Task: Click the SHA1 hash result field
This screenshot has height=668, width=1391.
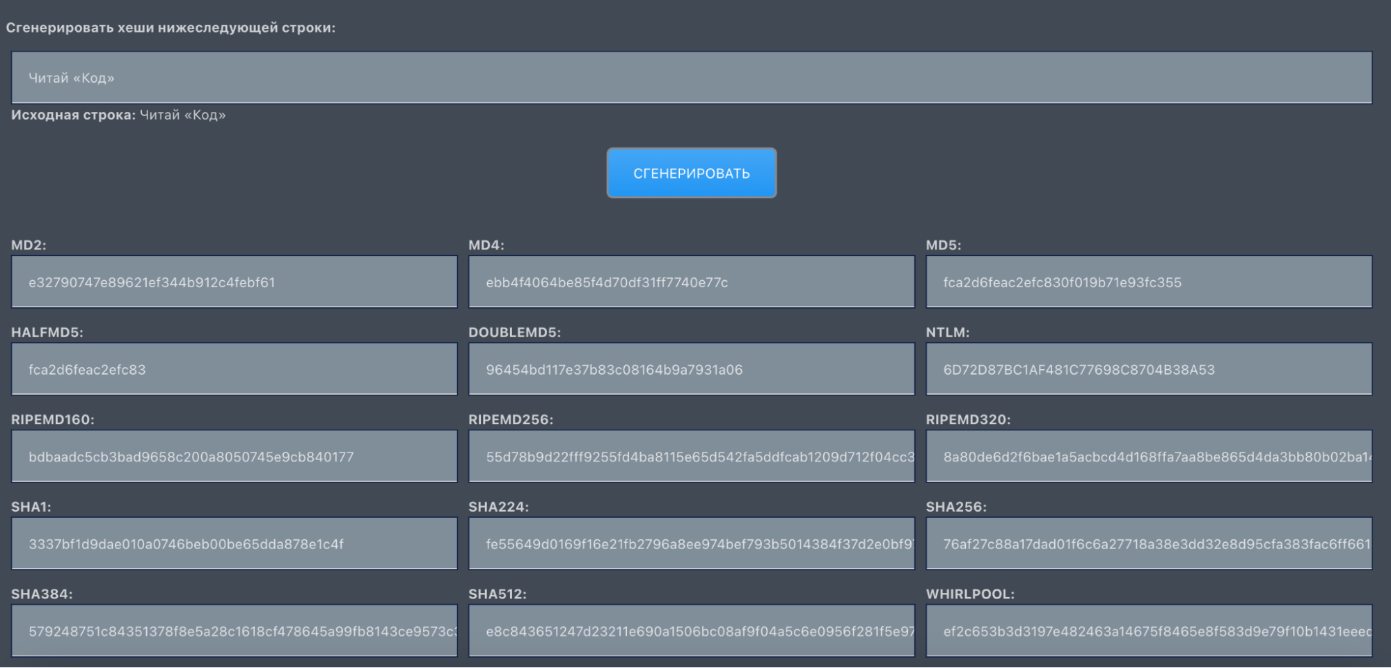Action: point(234,544)
